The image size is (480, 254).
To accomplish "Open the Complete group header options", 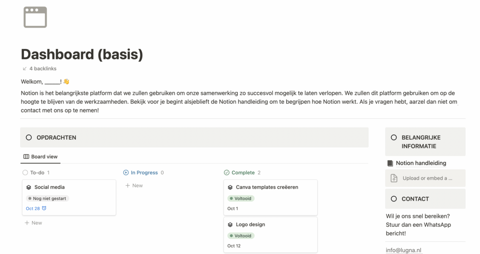I will [x=243, y=173].
